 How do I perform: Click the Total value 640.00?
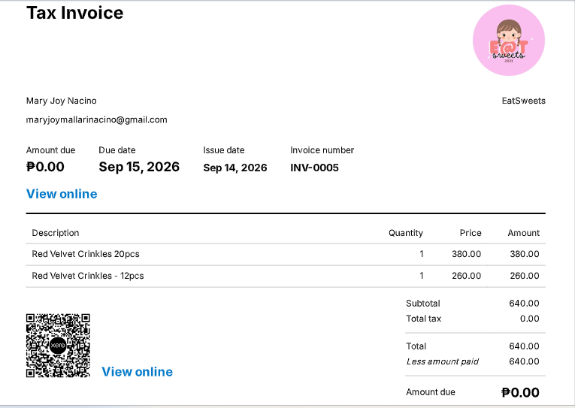tap(524, 346)
